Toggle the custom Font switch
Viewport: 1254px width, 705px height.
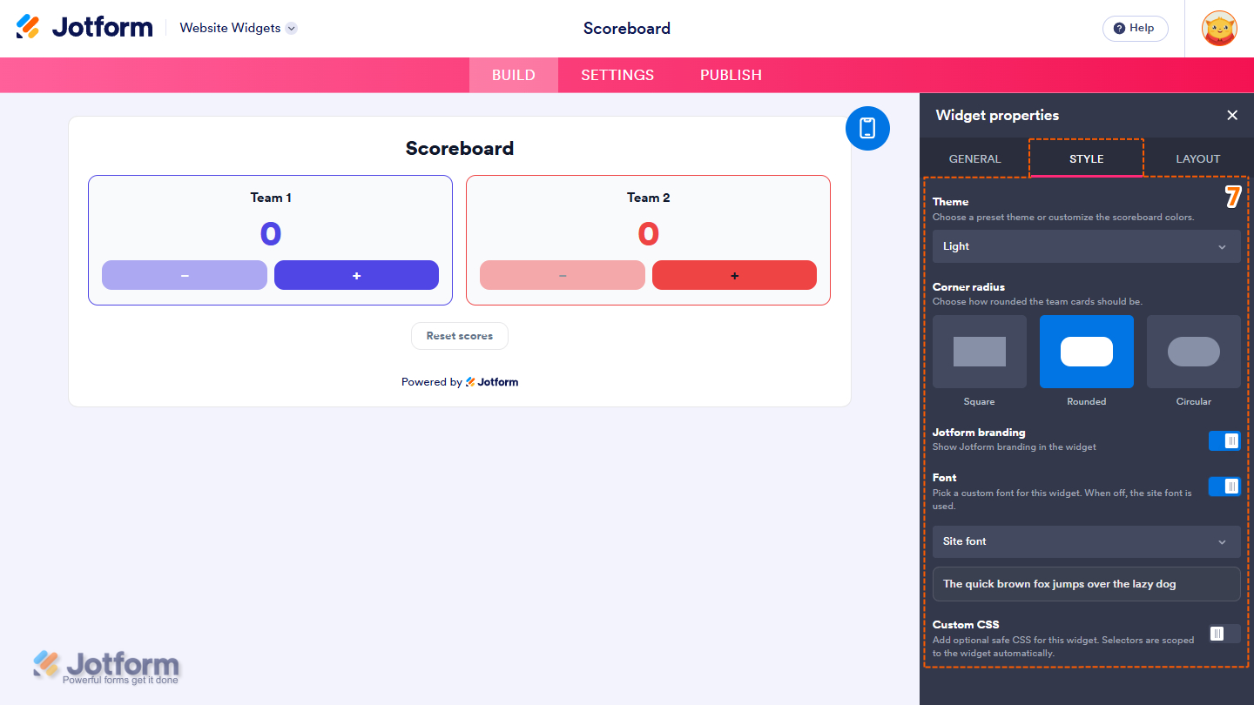coord(1224,486)
